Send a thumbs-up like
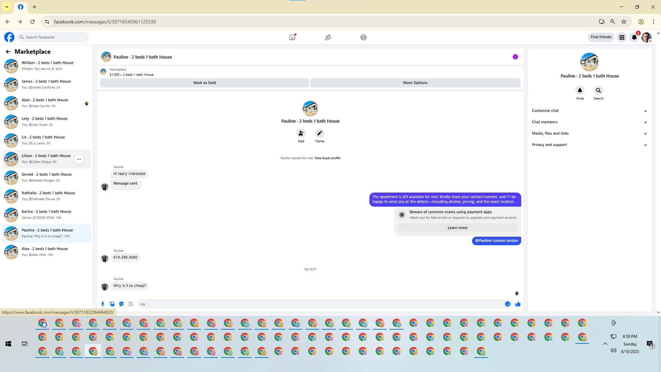661x372 pixels. point(518,304)
